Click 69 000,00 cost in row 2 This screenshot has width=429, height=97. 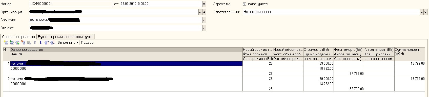pyautogui.click(x=318, y=79)
